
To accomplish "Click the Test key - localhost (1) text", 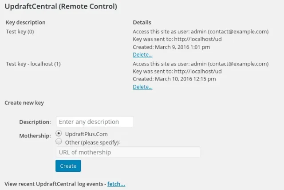I will click(x=33, y=64).
